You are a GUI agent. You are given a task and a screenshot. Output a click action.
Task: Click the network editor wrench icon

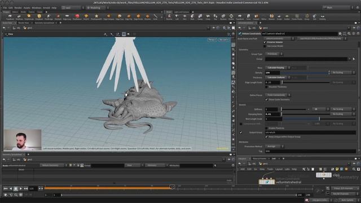coord(303,169)
